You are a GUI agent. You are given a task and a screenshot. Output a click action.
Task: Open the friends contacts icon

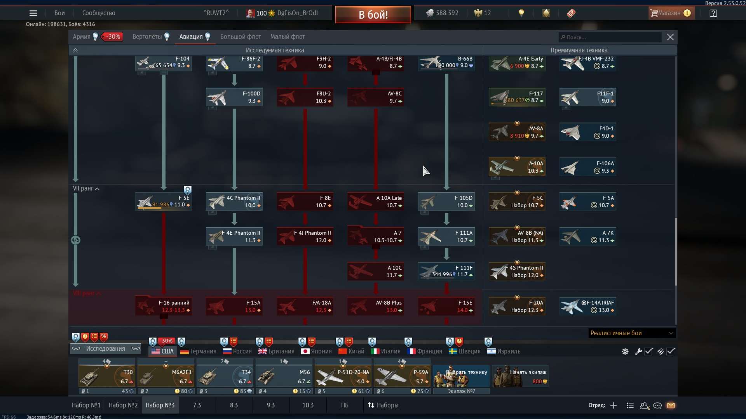644,405
